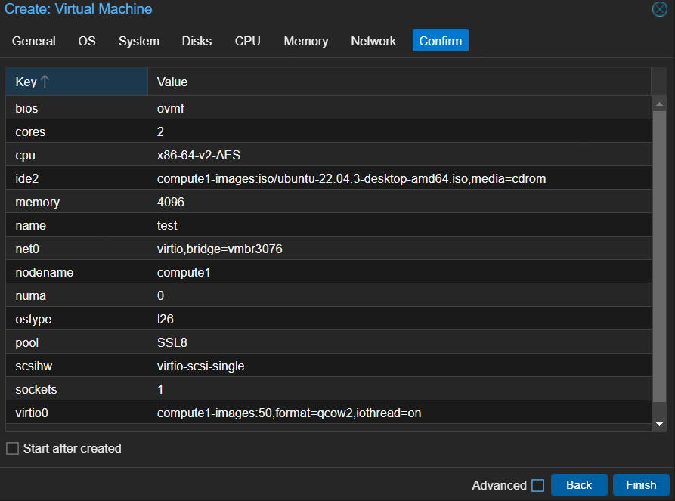Select the ide2 row
Image resolution: width=675 pixels, height=501 pixels.
coord(328,178)
